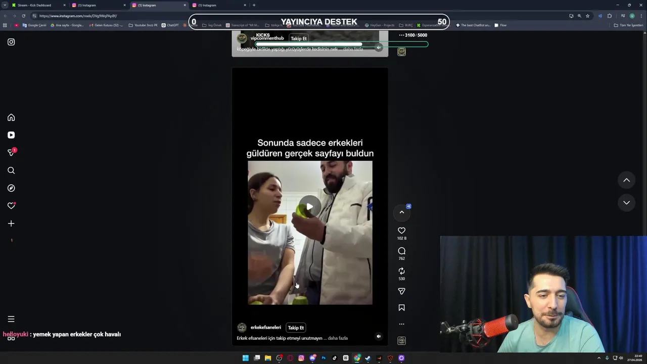
Task: Open Tüm Yer İşaretleri folder
Action: (x=628, y=25)
